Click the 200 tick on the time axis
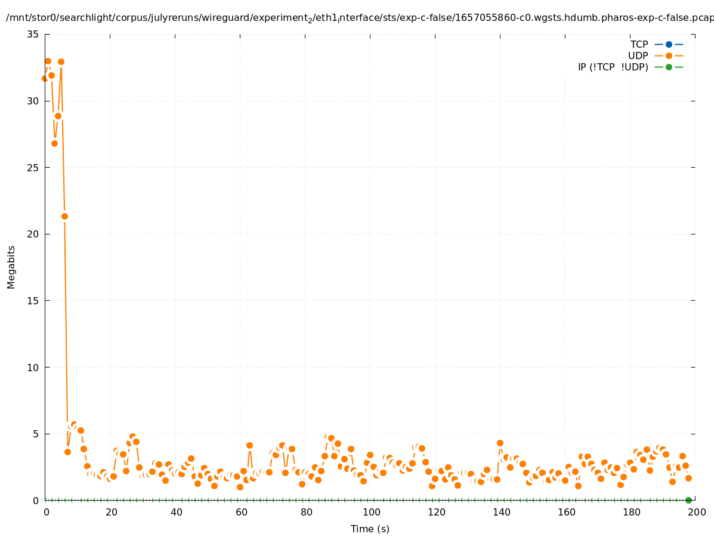The width and height of the screenshot is (714, 537). pos(697,512)
